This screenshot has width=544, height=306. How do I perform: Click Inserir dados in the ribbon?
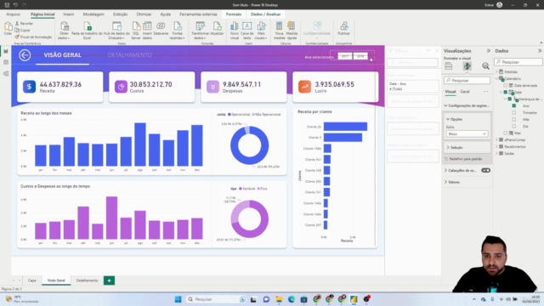(147, 31)
